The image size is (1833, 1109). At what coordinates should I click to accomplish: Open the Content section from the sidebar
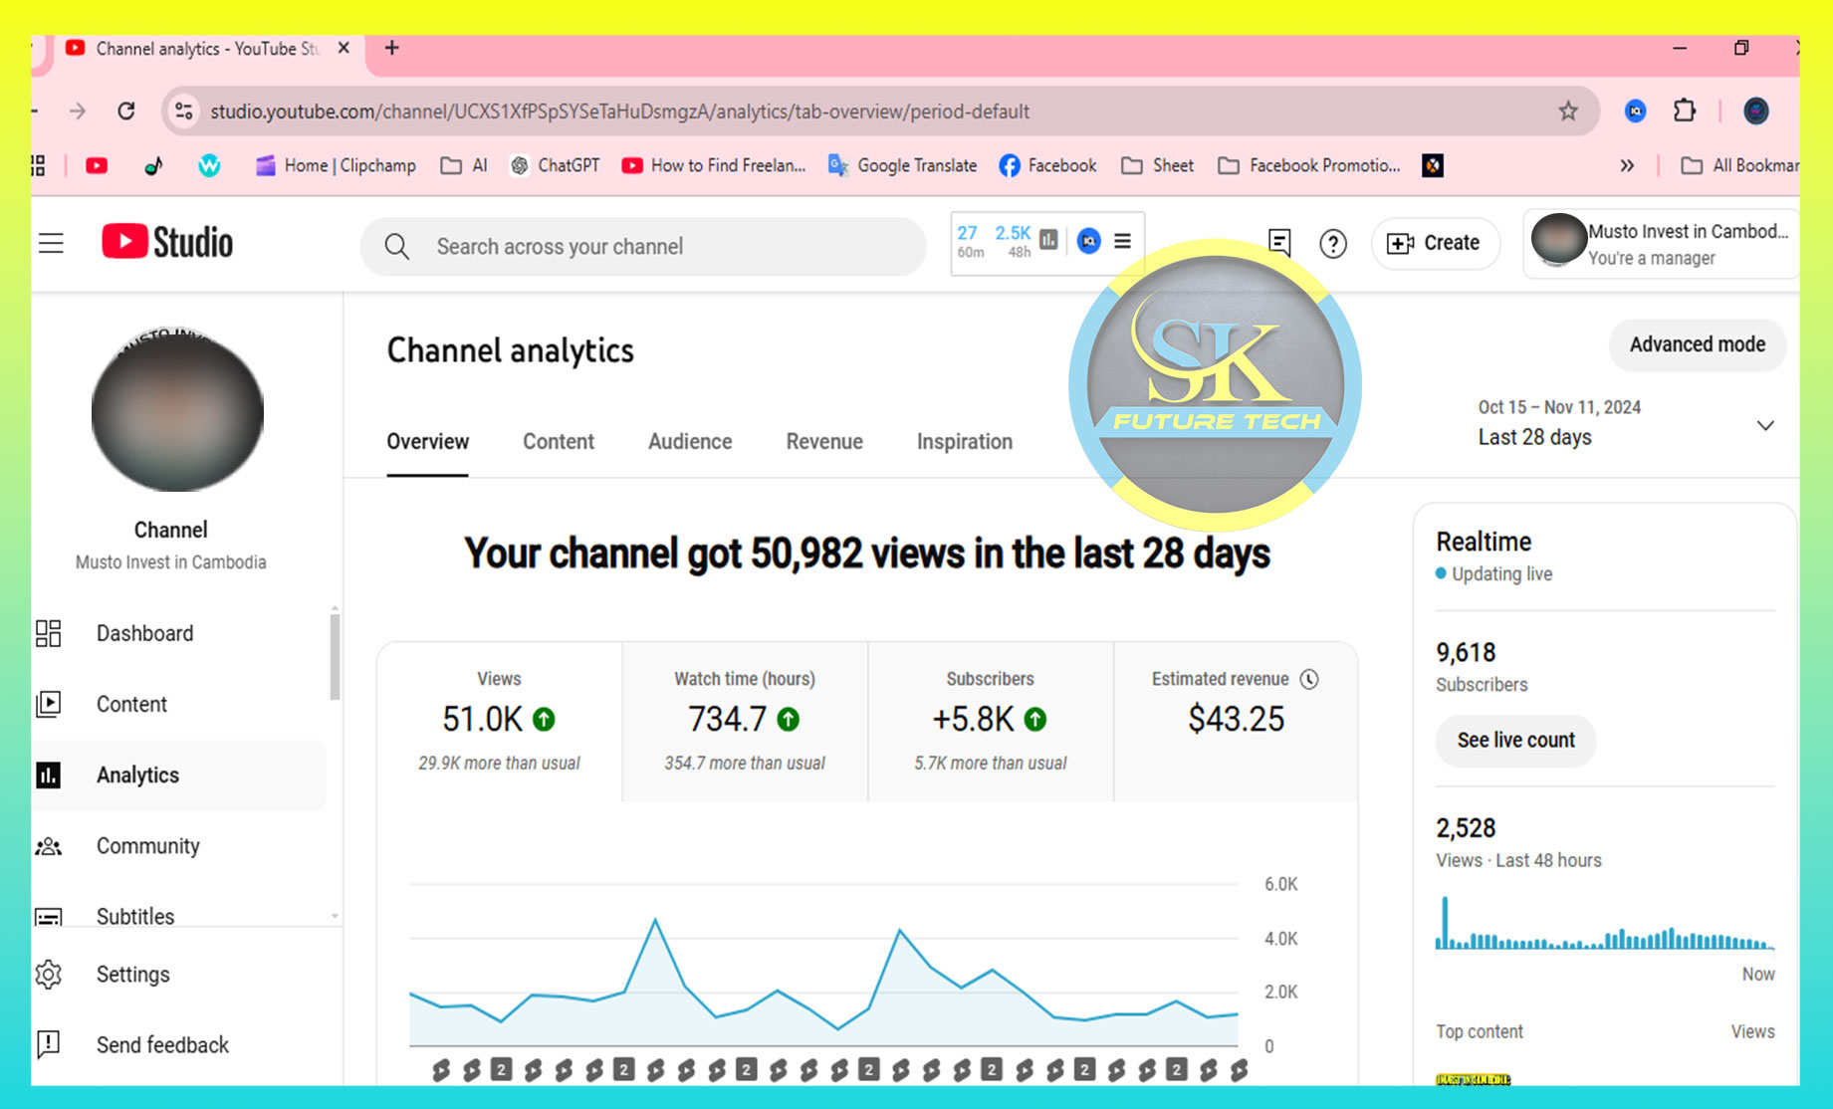pyautogui.click(x=49, y=704)
